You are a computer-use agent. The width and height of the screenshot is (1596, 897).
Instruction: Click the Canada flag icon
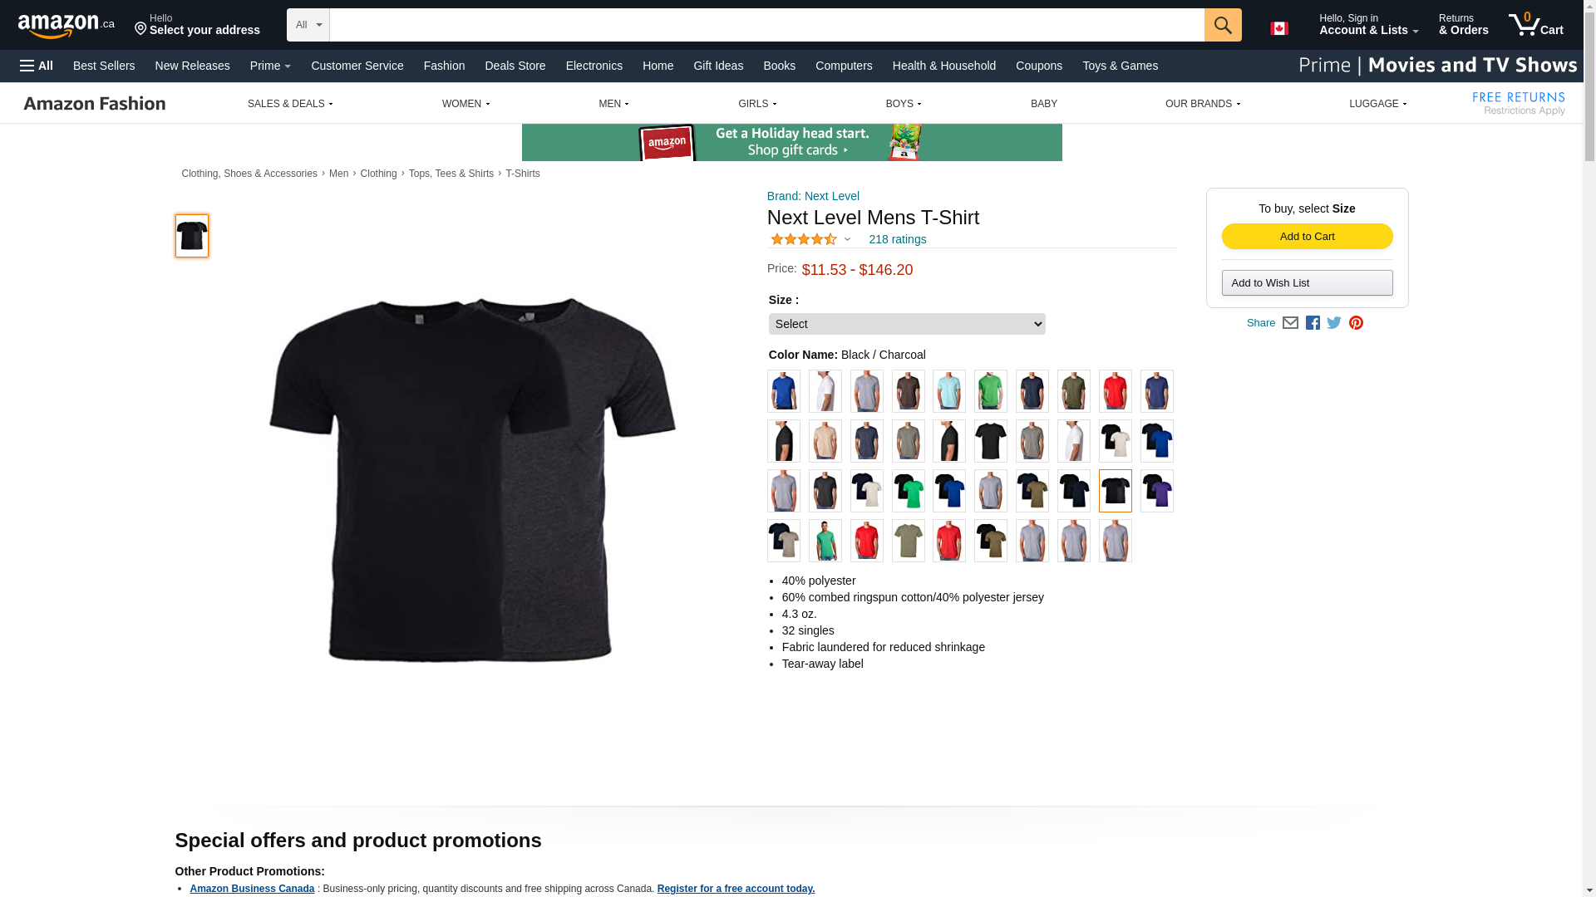pyautogui.click(x=1279, y=28)
